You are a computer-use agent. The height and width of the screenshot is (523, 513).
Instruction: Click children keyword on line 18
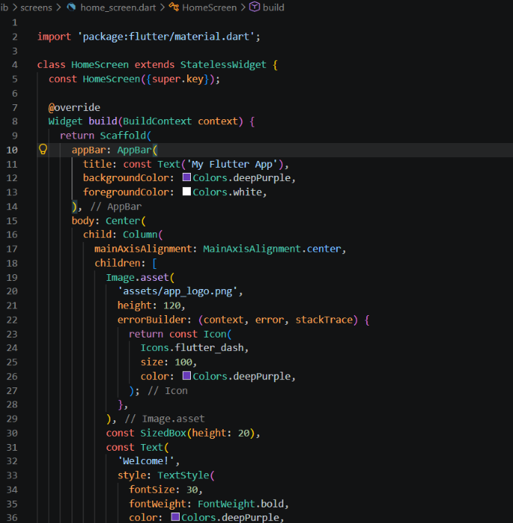(x=118, y=263)
